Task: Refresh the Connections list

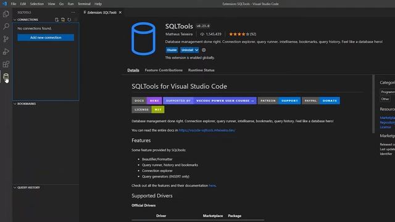Action: [x=69, y=20]
